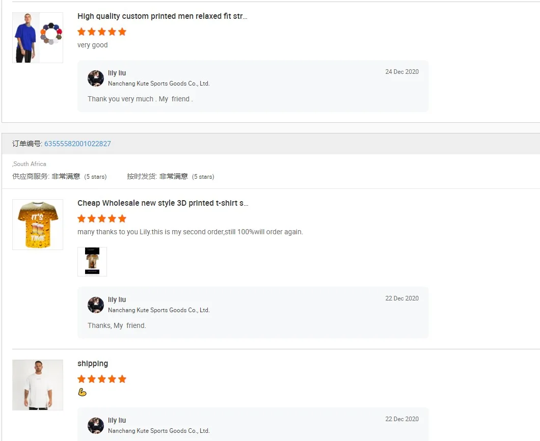Open the blue t-shirt product thumbnail
The width and height of the screenshot is (540, 441).
38,38
